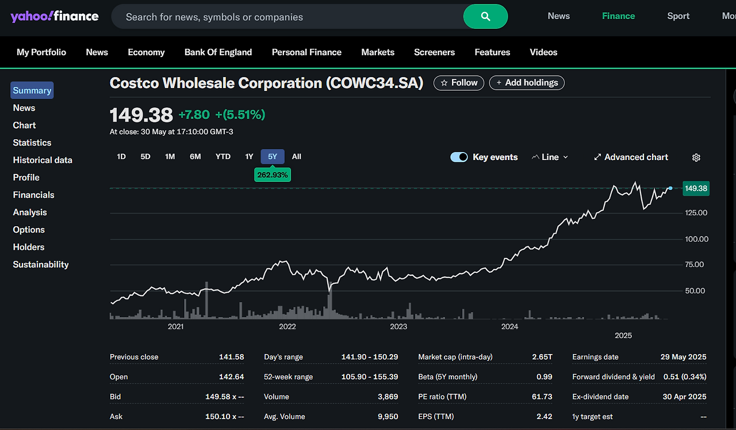Open the Features menu item

point(492,52)
